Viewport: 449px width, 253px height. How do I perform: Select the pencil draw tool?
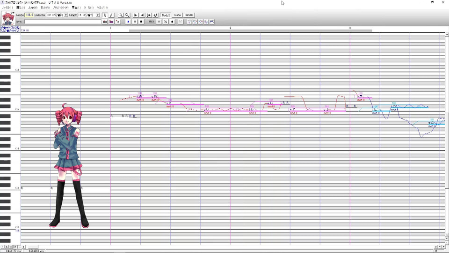(111, 15)
